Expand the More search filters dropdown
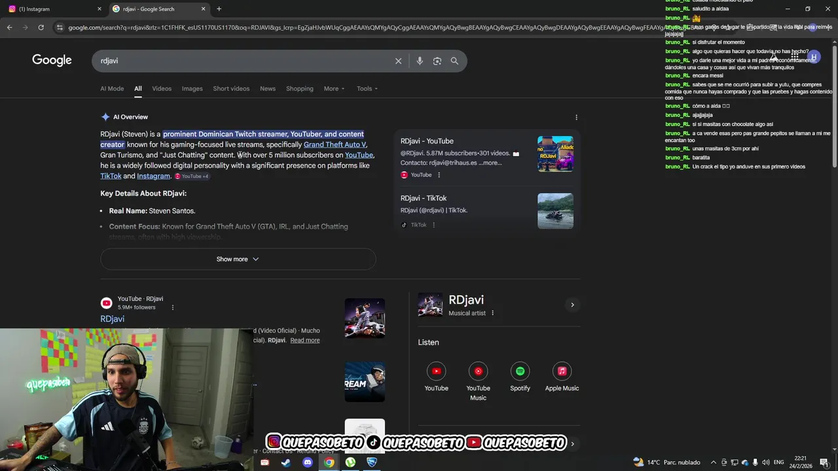The height and width of the screenshot is (471, 838). coord(334,89)
